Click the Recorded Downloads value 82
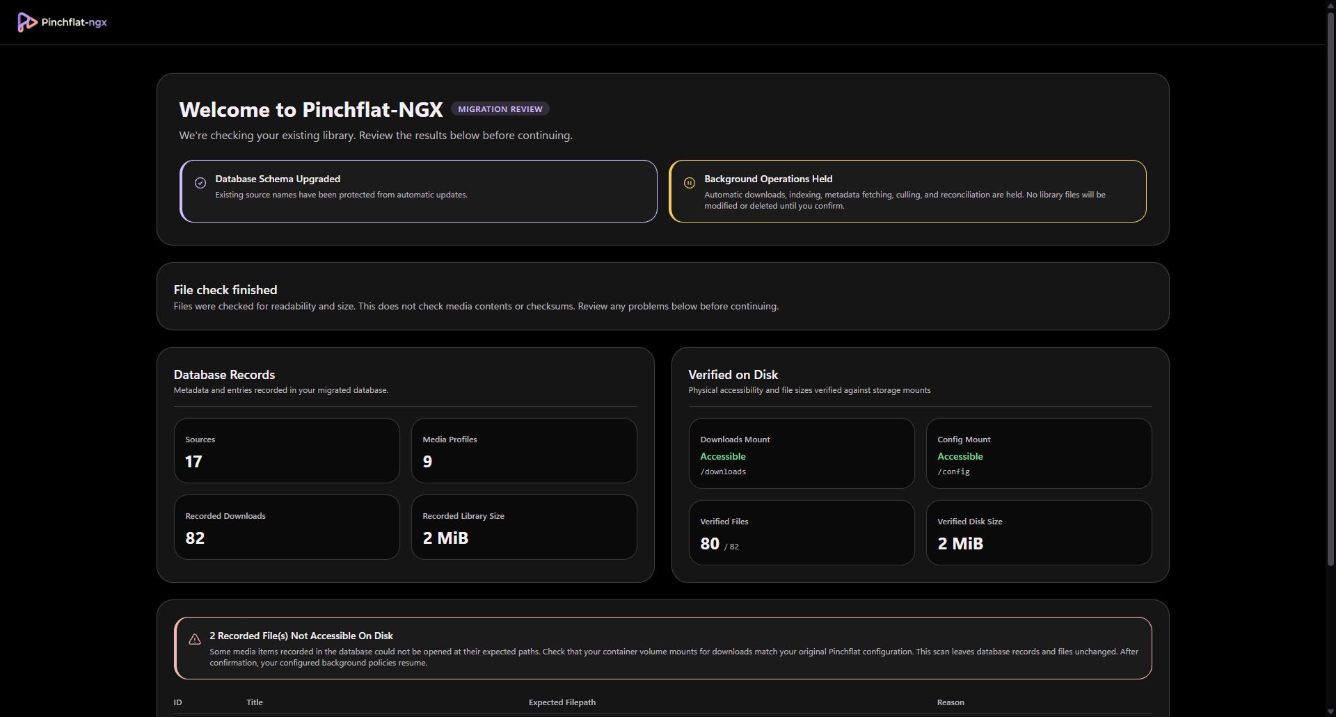 pyautogui.click(x=195, y=538)
